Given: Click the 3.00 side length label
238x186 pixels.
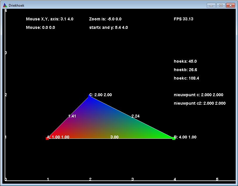Looking at the screenshot, I should click(114, 137).
